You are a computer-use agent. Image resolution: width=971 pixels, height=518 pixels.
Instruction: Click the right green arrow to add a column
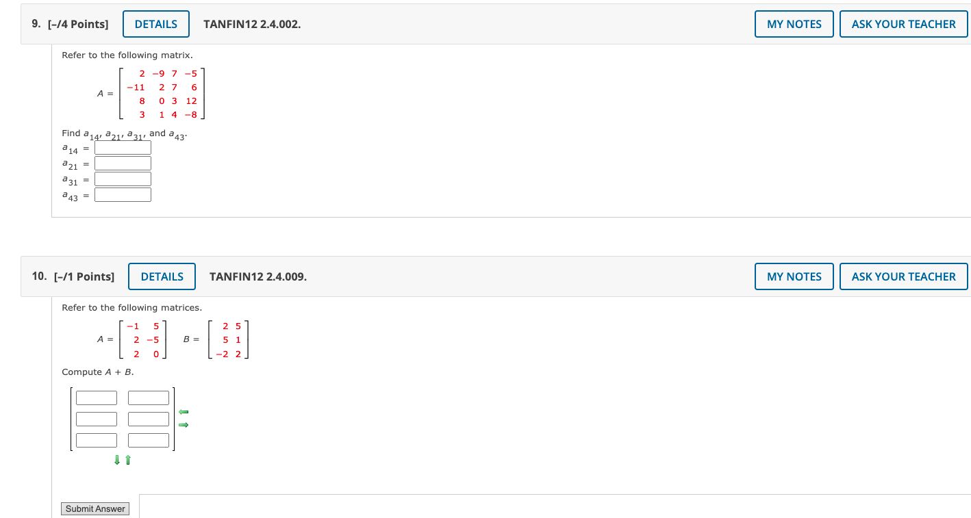click(x=182, y=425)
